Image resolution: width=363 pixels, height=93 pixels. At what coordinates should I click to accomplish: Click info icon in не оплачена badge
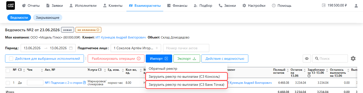(98, 30)
